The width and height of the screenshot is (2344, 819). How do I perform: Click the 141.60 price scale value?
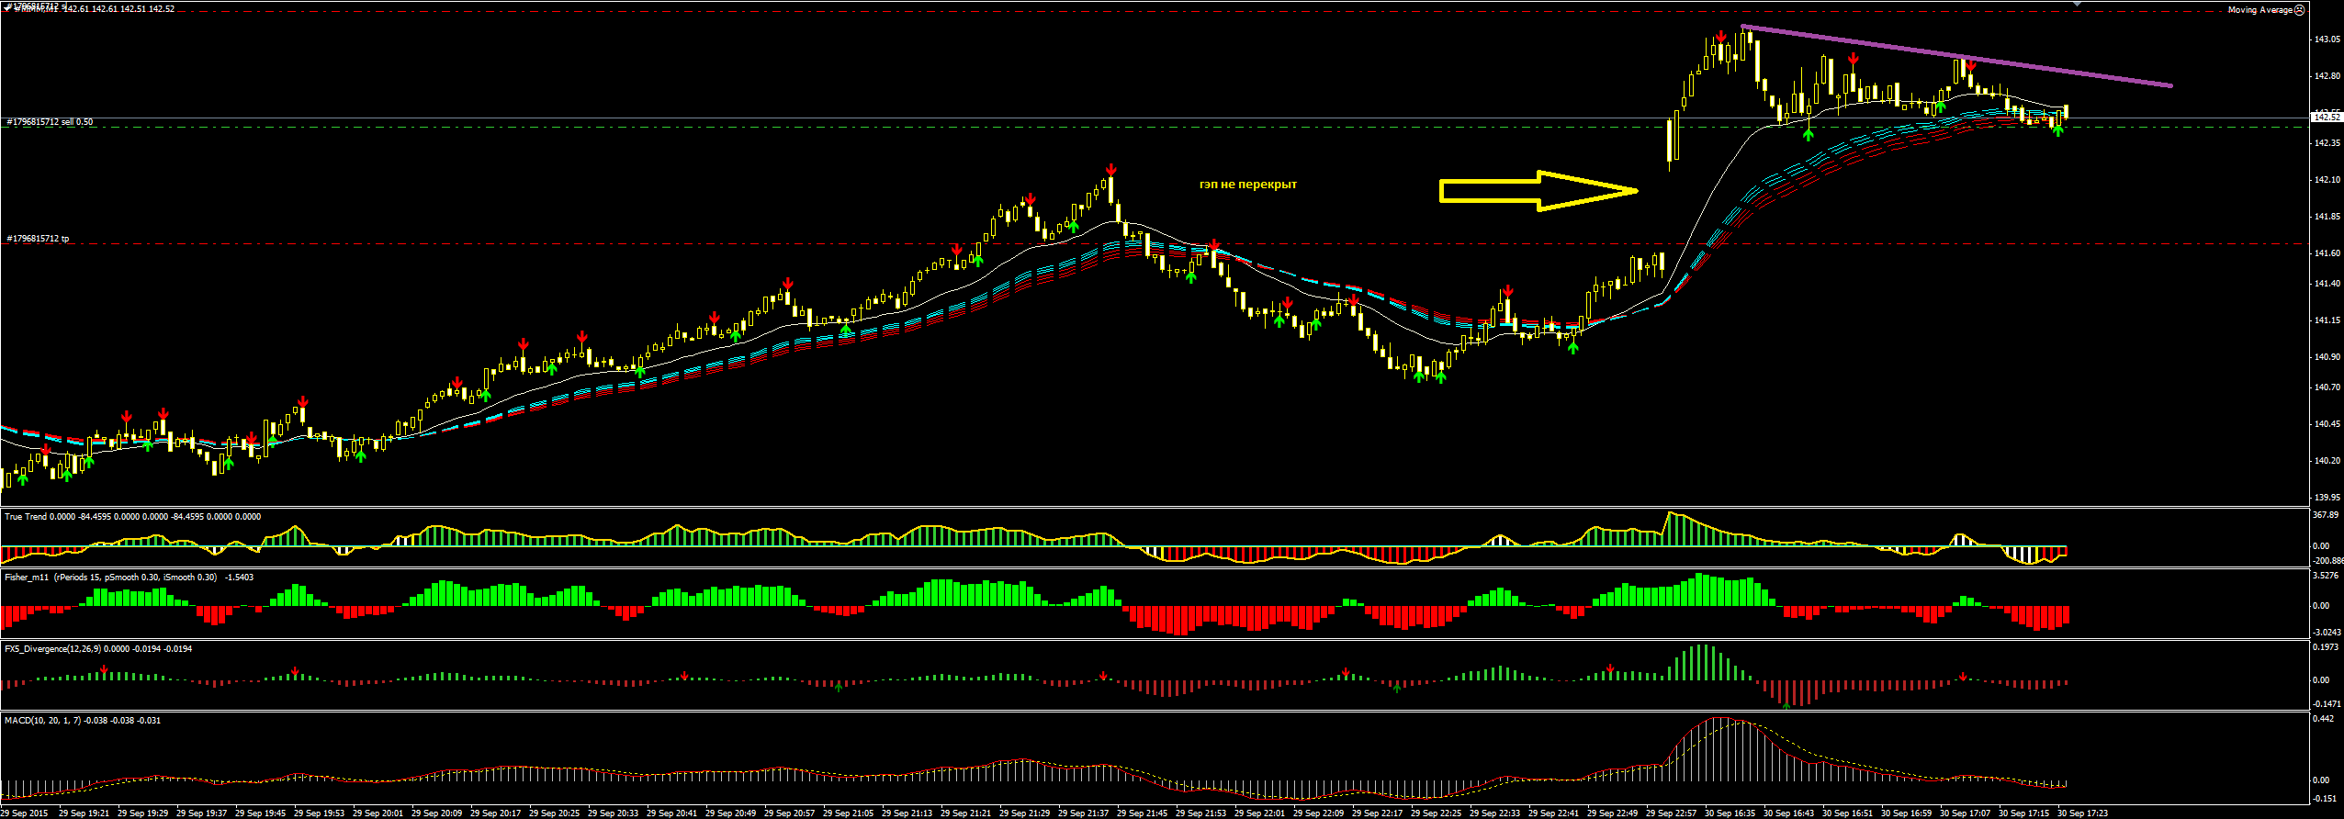[2327, 253]
